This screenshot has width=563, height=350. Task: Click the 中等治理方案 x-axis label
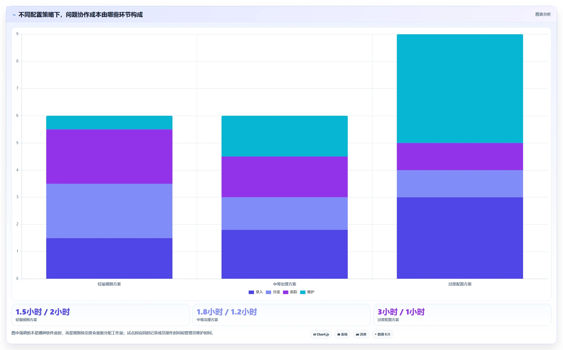pos(285,284)
